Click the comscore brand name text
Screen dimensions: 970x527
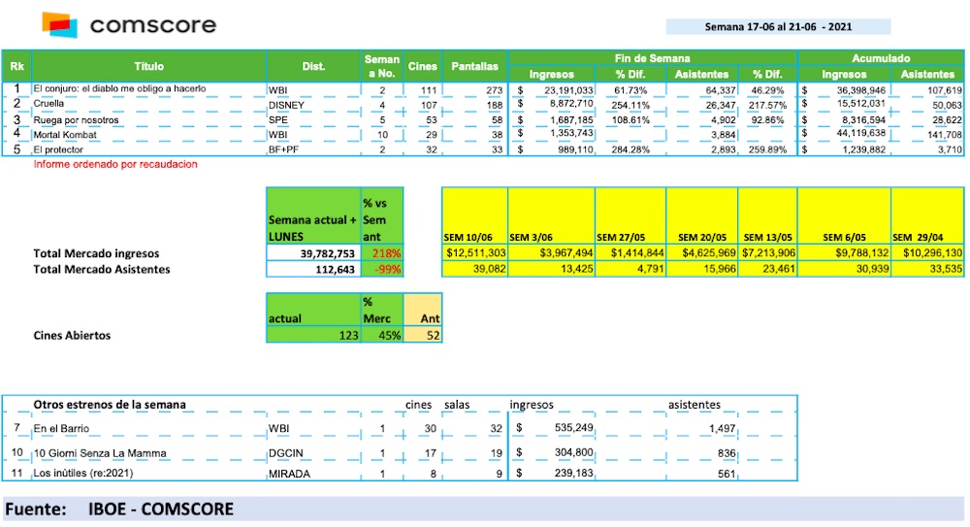point(153,25)
